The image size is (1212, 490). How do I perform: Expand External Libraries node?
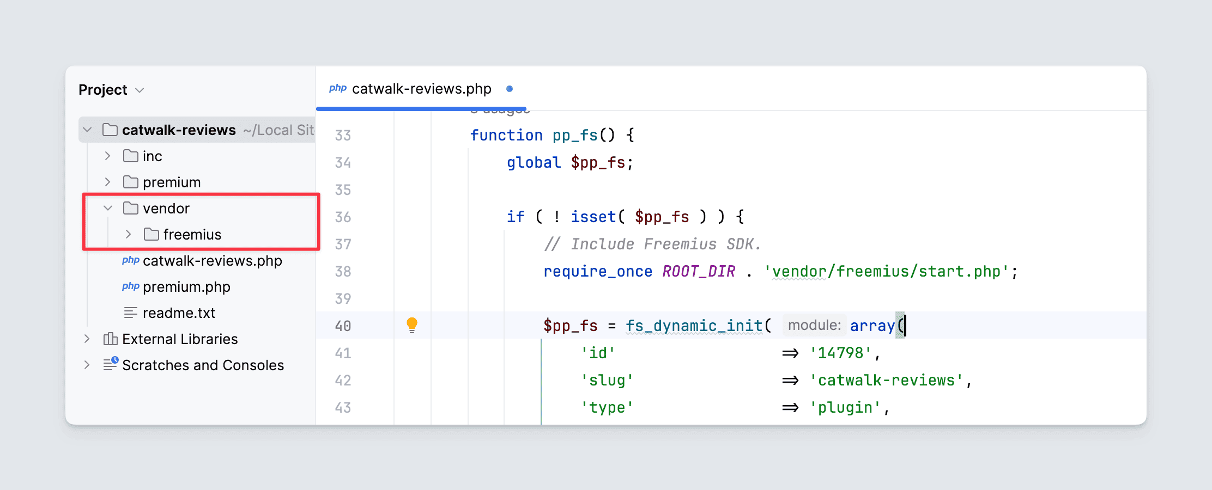pos(87,339)
